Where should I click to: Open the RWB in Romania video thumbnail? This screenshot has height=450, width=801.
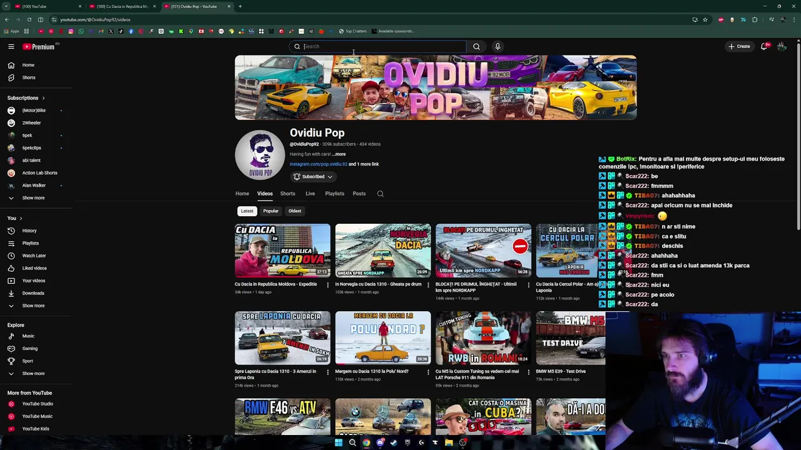click(x=483, y=337)
